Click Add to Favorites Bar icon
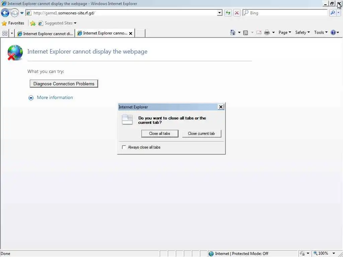The image size is (343, 257). (x=33, y=23)
